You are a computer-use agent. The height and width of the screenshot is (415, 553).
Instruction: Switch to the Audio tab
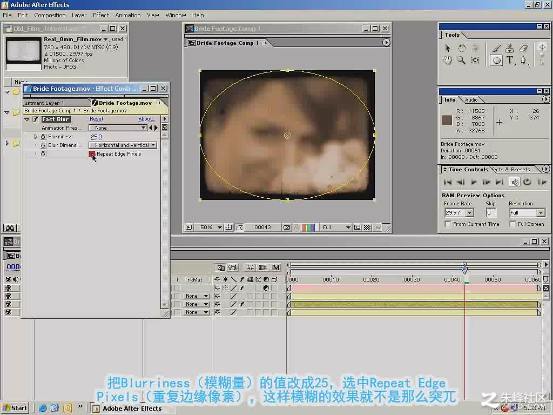471,100
